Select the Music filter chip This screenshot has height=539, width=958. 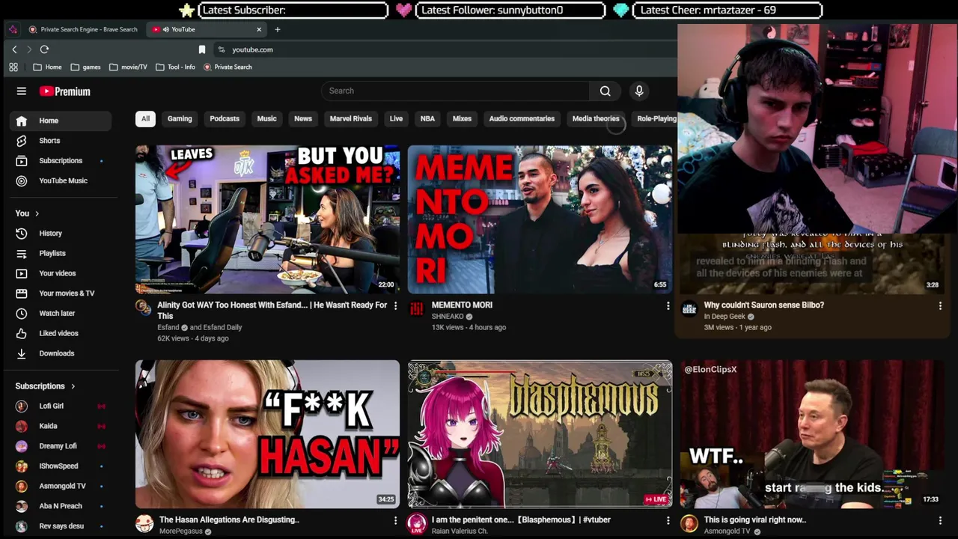(266, 119)
